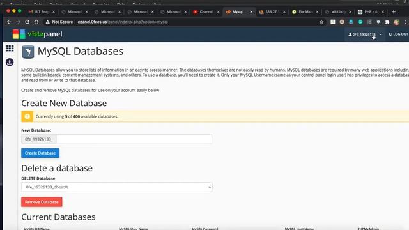Focus the New Database name field
This screenshot has height=230, width=409.
coord(134,139)
